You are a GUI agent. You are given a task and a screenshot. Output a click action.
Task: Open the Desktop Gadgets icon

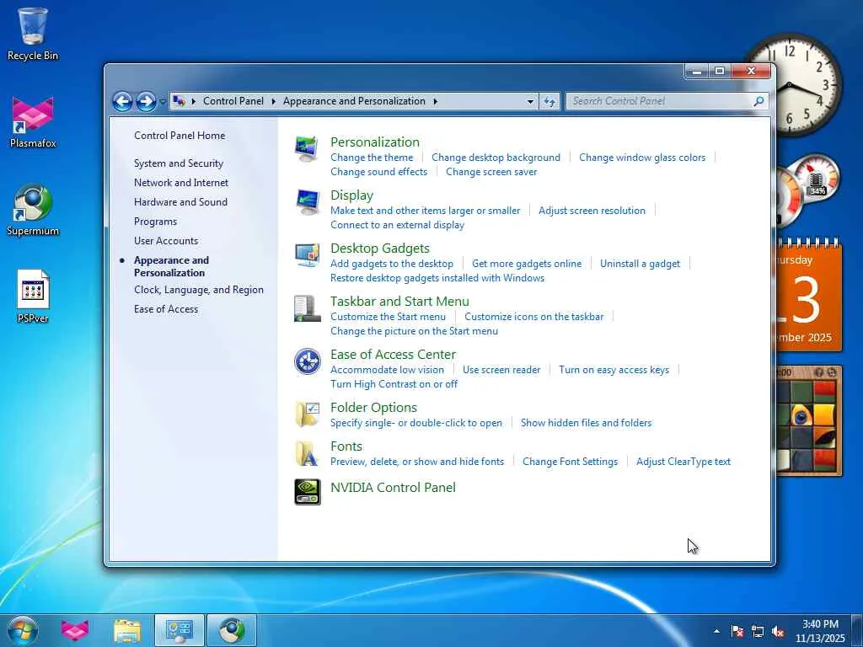(307, 255)
